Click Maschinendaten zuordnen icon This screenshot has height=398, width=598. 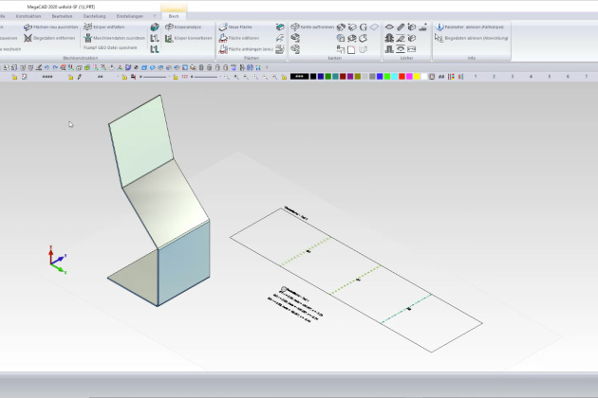(88, 38)
